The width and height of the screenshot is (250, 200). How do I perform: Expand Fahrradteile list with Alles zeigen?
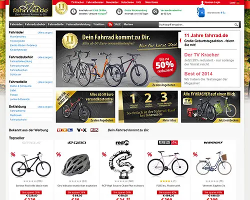[45, 82]
